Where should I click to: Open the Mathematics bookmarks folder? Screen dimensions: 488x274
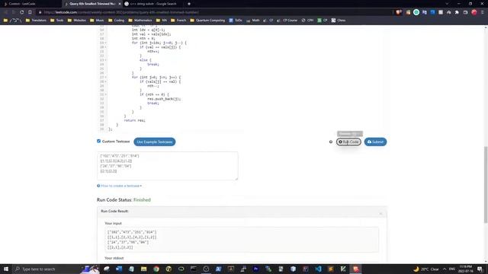coord(140,21)
